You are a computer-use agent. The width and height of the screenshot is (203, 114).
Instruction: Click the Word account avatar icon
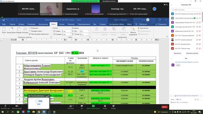pos(148,20)
